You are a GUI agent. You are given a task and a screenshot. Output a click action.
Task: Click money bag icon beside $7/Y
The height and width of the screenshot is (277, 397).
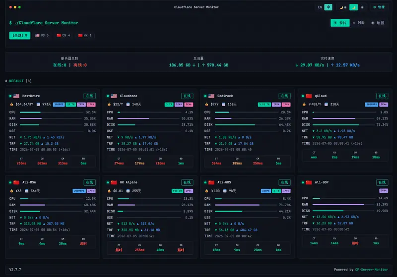pyautogui.click(x=206, y=105)
